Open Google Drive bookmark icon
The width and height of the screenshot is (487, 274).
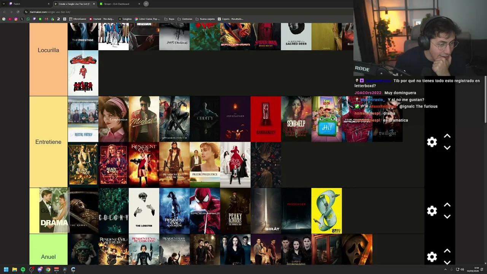pos(53,19)
